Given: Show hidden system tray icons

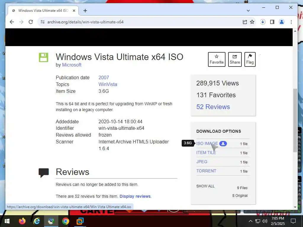Looking at the screenshot, I should click(x=250, y=221).
